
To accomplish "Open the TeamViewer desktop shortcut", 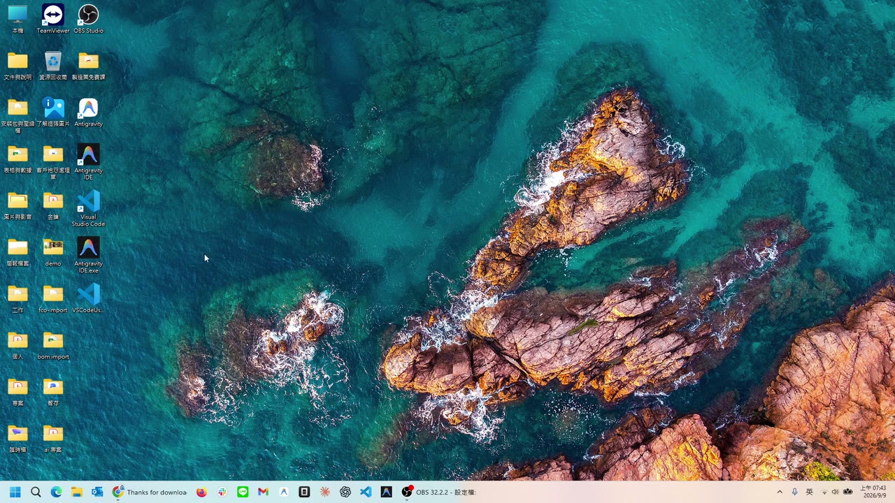I will tap(53, 19).
